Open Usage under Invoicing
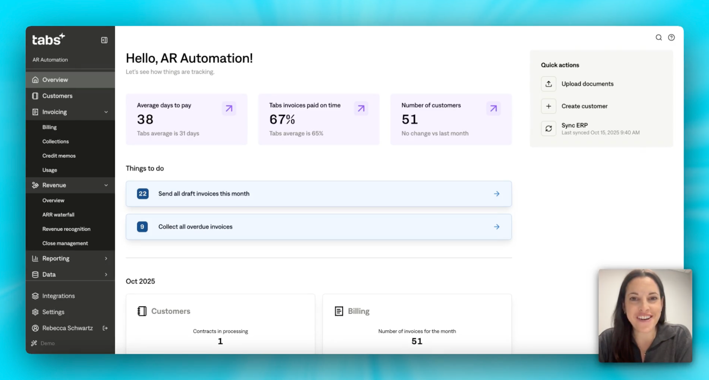Viewport: 709px width, 380px height. tap(49, 170)
